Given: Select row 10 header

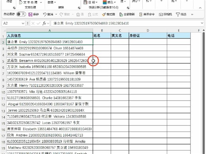Looking at the screenshot, I should 4,92.
